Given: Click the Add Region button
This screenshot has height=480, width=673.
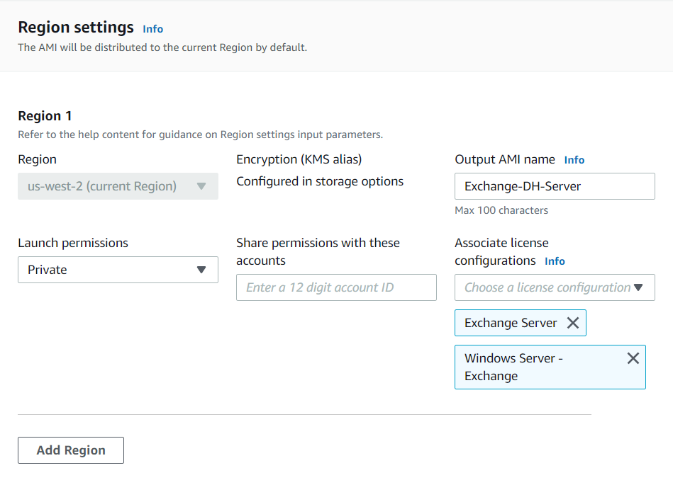Looking at the screenshot, I should pyautogui.click(x=70, y=450).
